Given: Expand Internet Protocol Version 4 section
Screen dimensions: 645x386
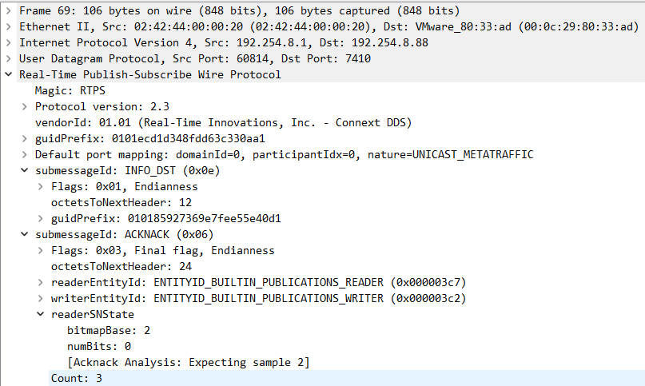Looking at the screenshot, I should tap(9, 42).
